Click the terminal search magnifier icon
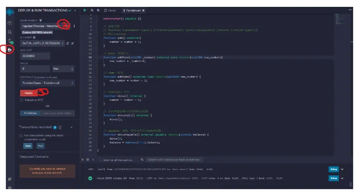Viewport: 358px width, 194px height. coord(142,160)
